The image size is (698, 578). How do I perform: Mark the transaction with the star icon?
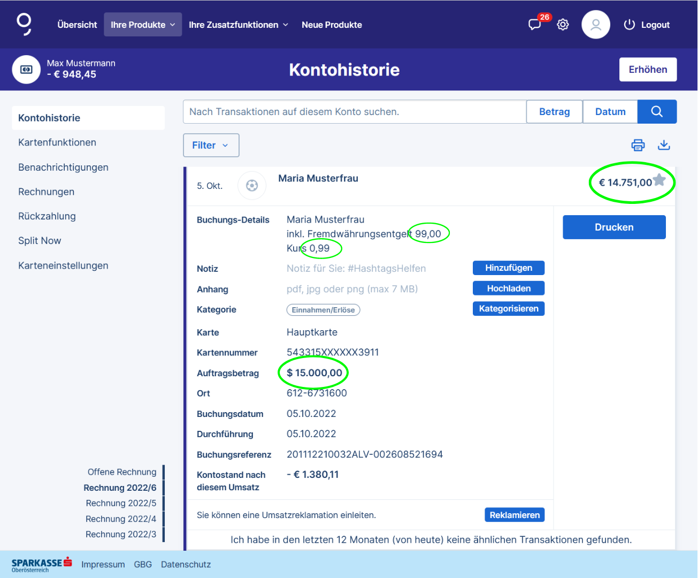pyautogui.click(x=659, y=180)
